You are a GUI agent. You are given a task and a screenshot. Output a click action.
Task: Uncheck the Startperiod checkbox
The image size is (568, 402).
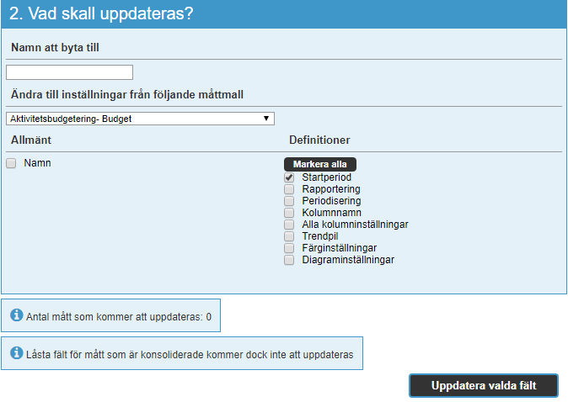pyautogui.click(x=289, y=177)
